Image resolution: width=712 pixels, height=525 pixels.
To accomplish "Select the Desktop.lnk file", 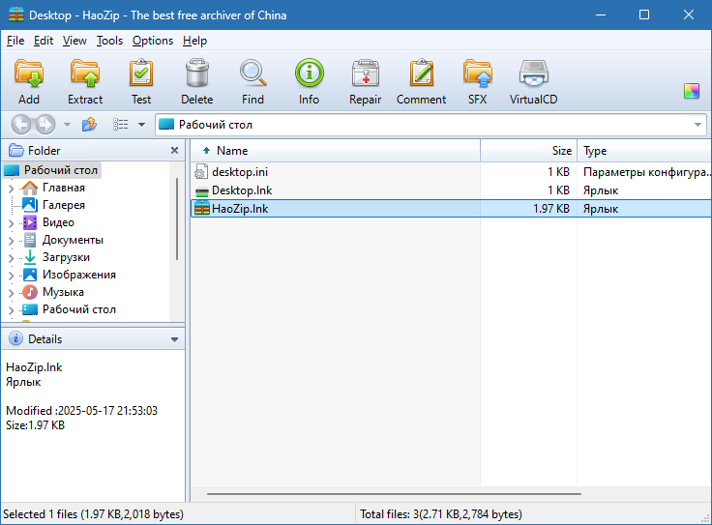I will (242, 190).
